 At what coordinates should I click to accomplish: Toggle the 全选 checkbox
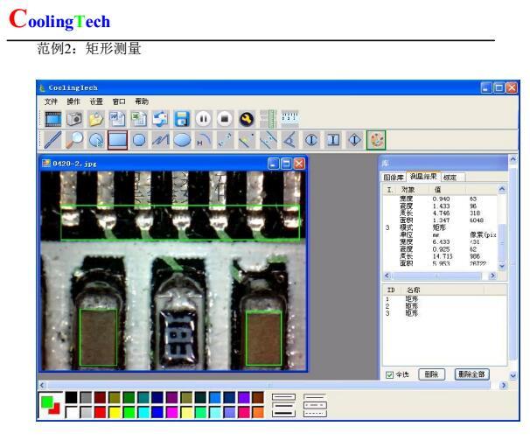click(x=390, y=374)
